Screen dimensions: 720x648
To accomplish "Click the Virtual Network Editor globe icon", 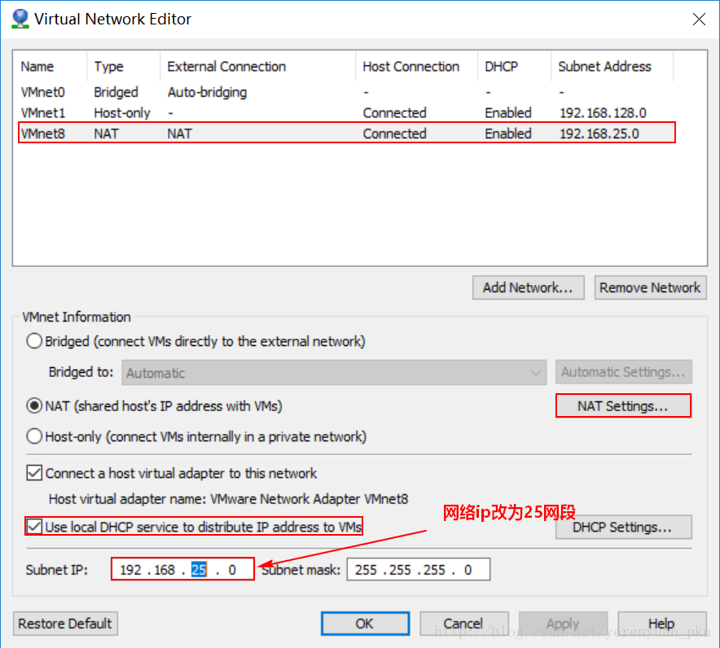I will click(20, 19).
